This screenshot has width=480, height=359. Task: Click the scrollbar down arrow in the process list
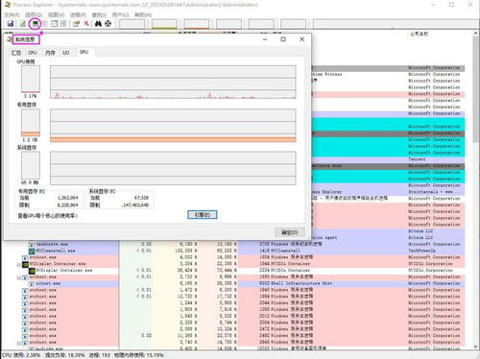(x=476, y=347)
